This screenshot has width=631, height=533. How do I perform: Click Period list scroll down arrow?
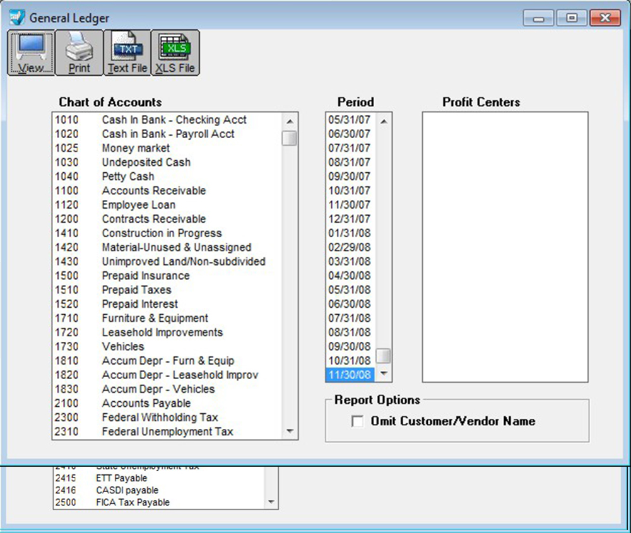(384, 373)
